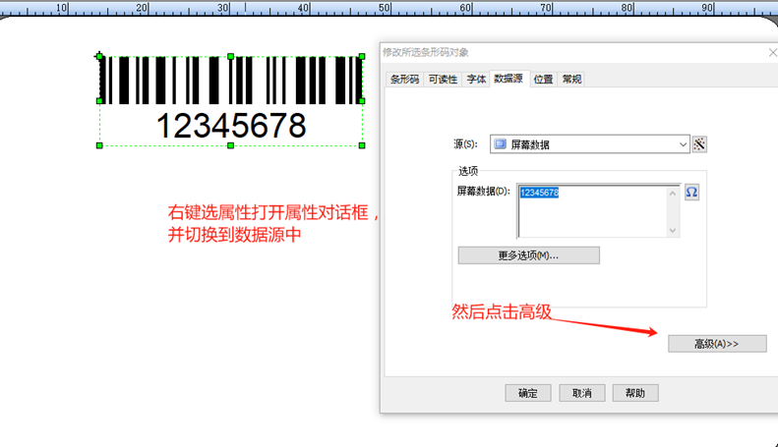The image size is (778, 447).
Task: Click scroll down arrow in screen data box
Action: pos(673,230)
